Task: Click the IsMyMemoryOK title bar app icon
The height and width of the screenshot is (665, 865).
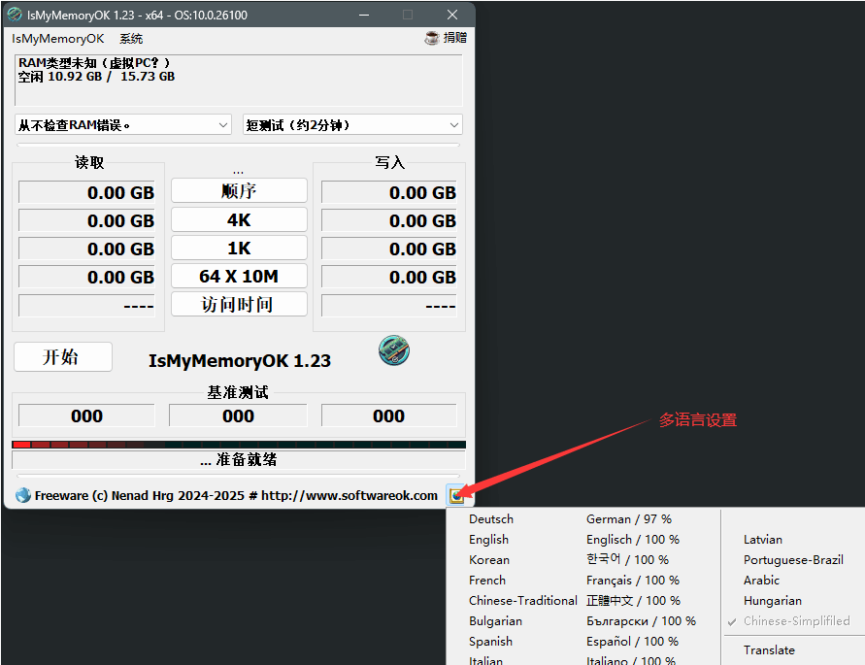Action: (x=15, y=15)
